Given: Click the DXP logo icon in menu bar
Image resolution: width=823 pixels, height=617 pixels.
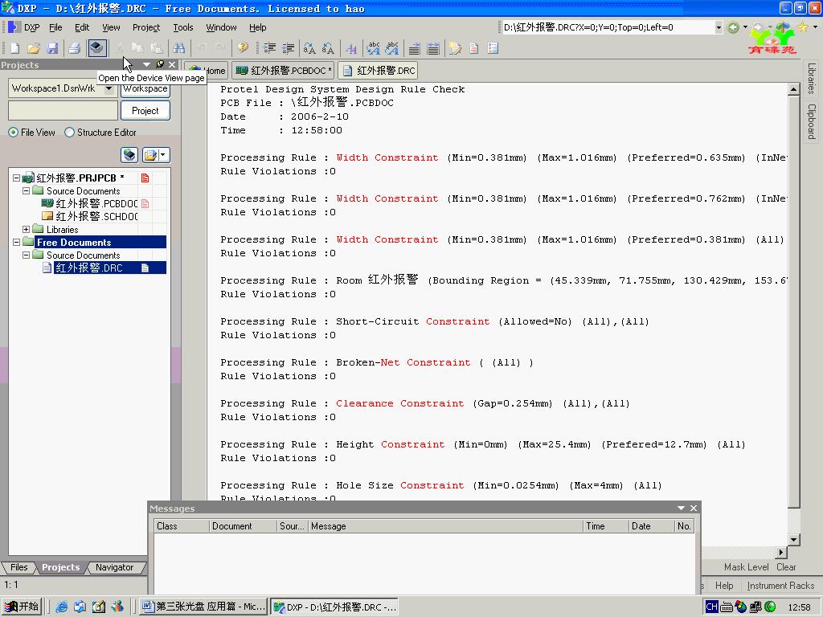Looking at the screenshot, I should [x=14, y=27].
